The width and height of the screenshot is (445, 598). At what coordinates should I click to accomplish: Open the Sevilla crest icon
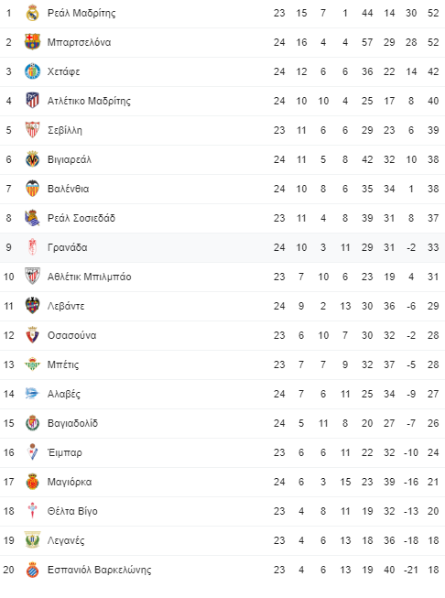point(32,130)
